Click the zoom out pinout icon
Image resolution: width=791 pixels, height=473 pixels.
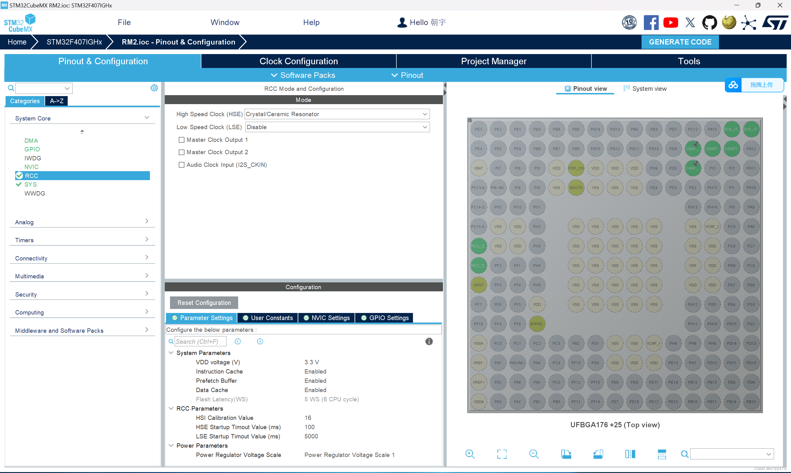click(534, 454)
